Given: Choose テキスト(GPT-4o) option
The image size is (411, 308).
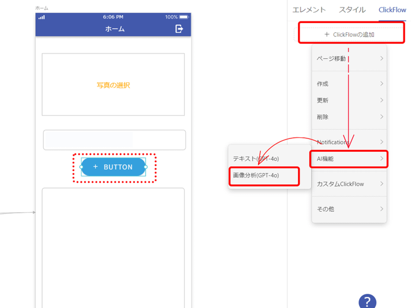Looking at the screenshot, I should coord(264,158).
